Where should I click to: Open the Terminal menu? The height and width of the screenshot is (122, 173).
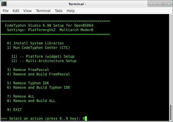[x=43, y=11]
